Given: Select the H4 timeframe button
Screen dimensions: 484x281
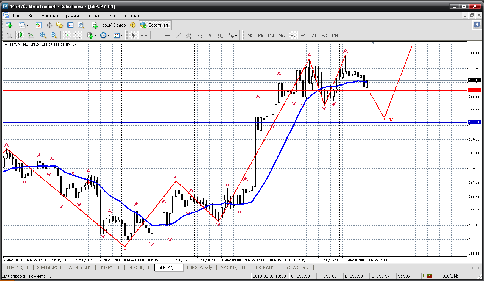Looking at the screenshot, I should coord(303,35).
